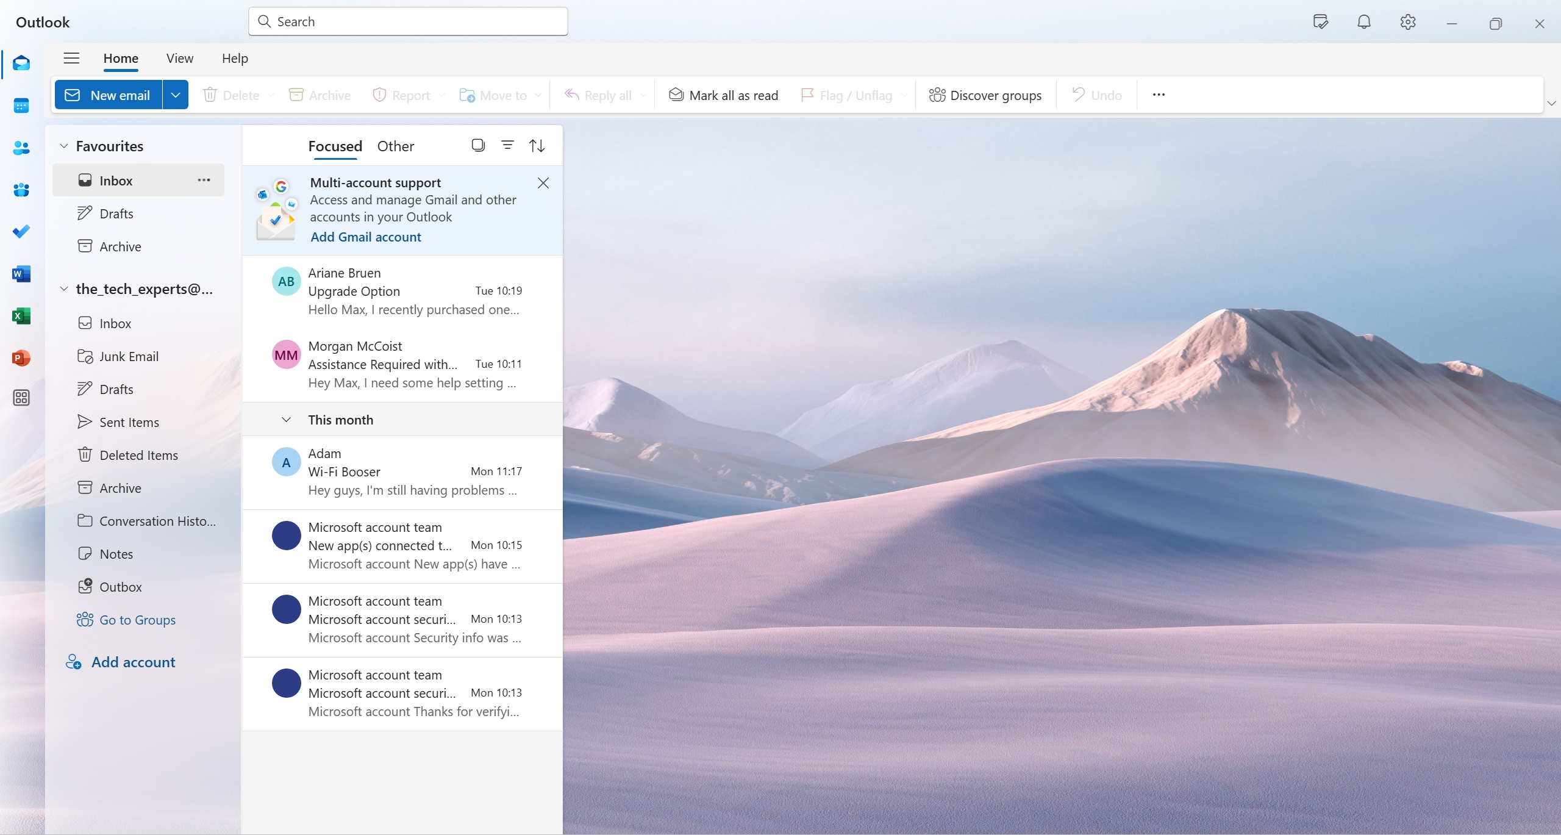The width and height of the screenshot is (1561, 835).
Task: Launch Excel from the sidebar
Action: pyautogui.click(x=21, y=316)
